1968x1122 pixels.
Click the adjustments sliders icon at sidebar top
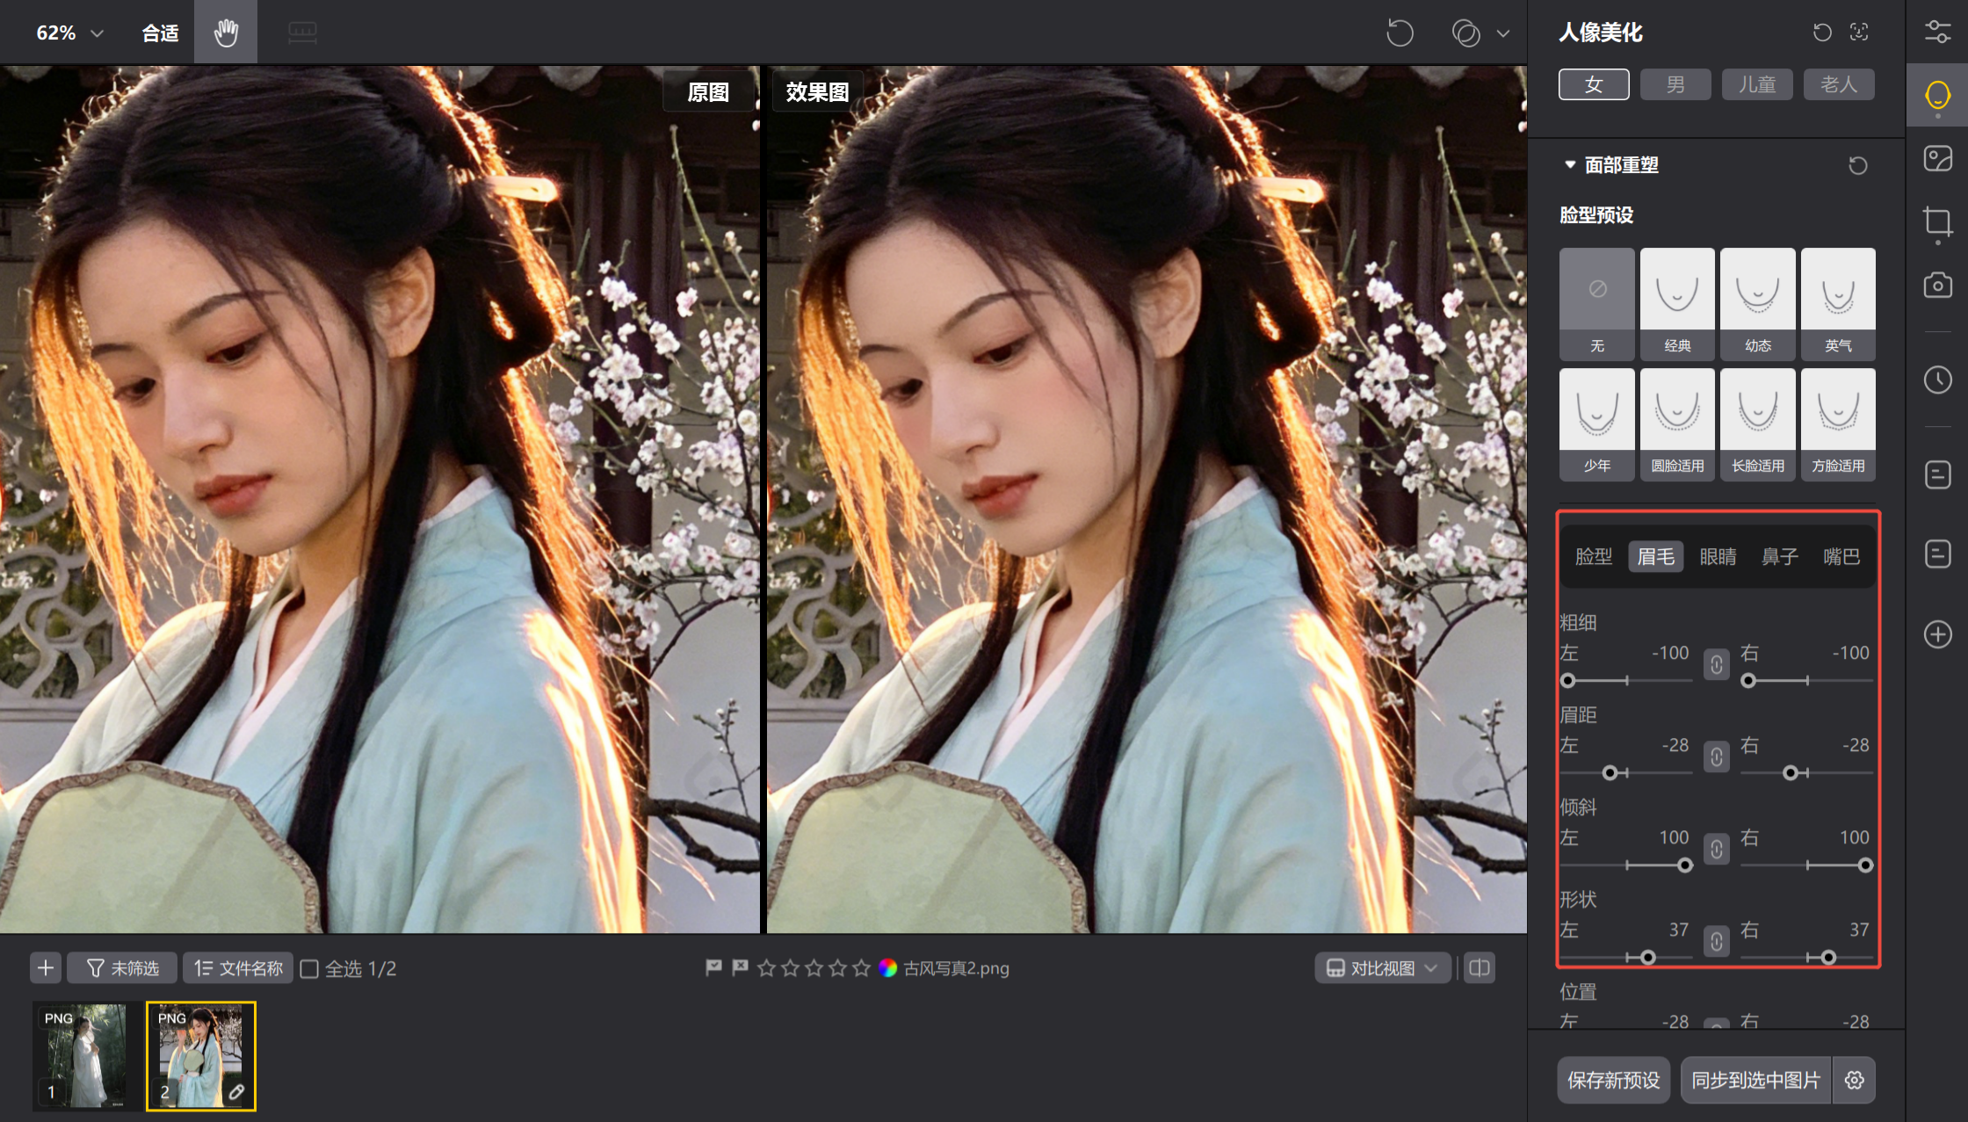point(1937,29)
